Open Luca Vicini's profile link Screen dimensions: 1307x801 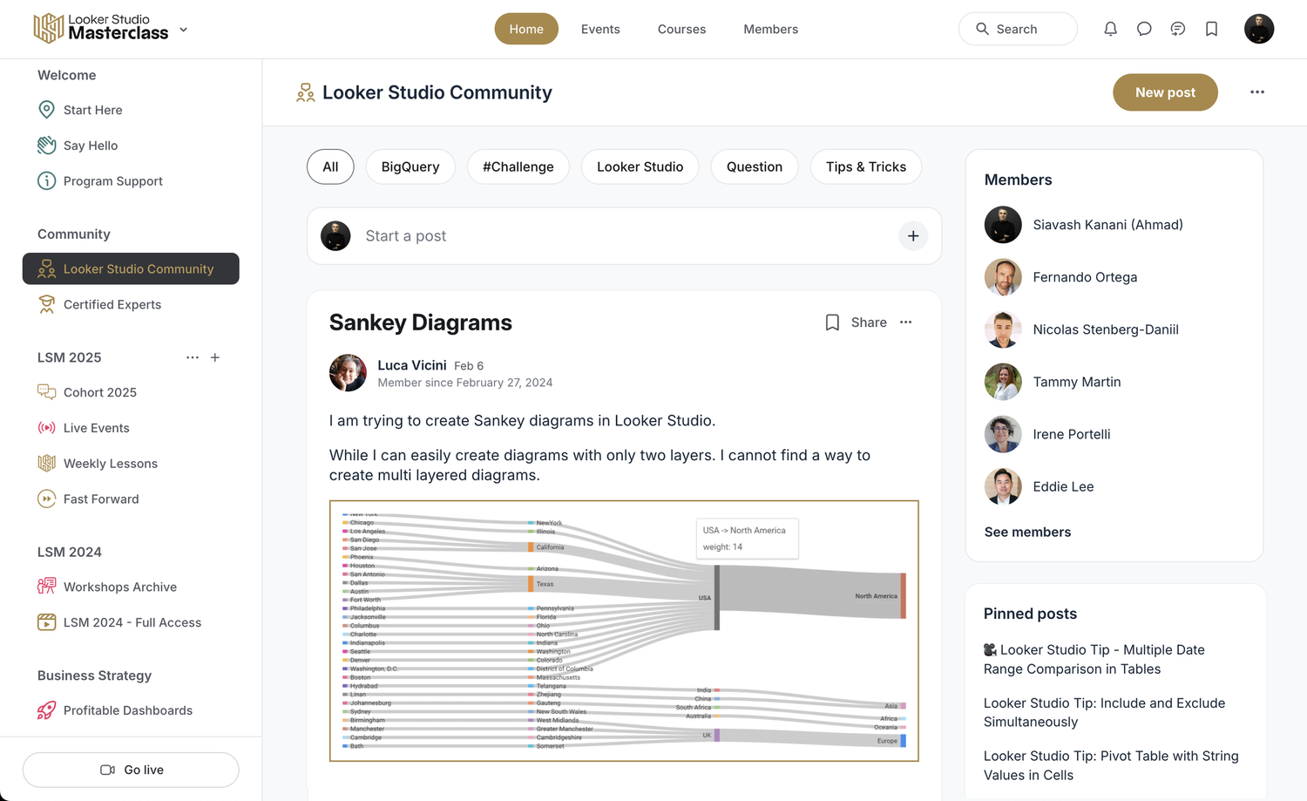(412, 365)
